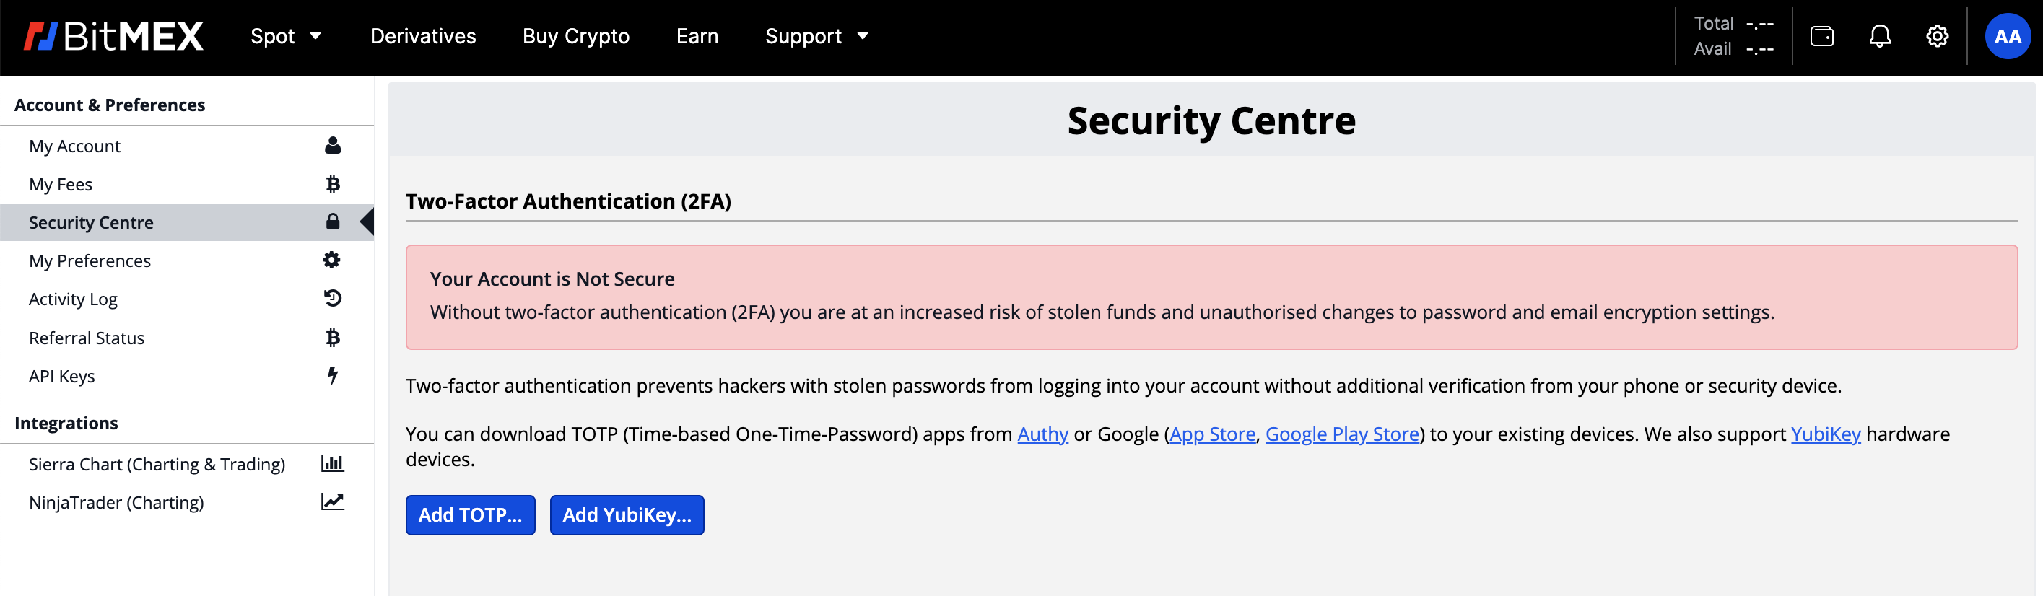Click the lightning icon beside API Keys
This screenshot has width=2043, height=596.
pyautogui.click(x=333, y=376)
